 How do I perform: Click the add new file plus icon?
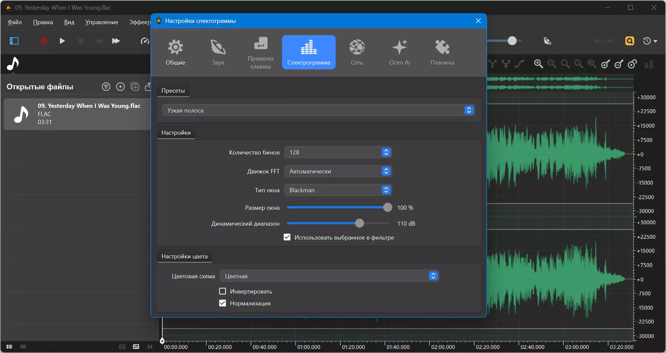120,87
